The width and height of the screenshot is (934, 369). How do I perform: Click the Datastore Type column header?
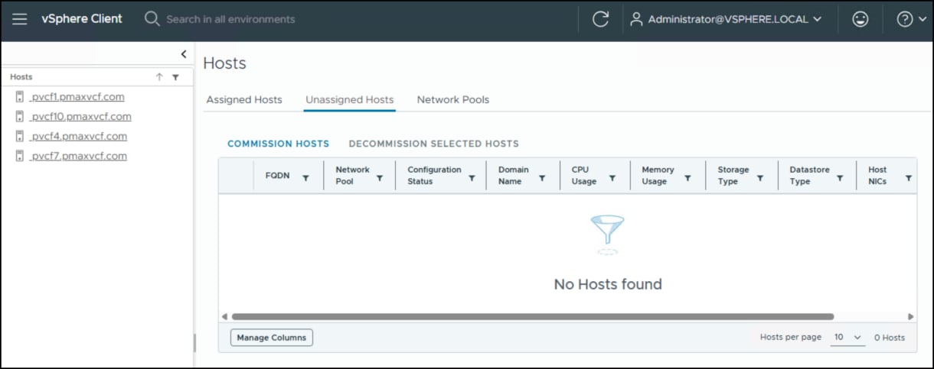[x=809, y=176]
